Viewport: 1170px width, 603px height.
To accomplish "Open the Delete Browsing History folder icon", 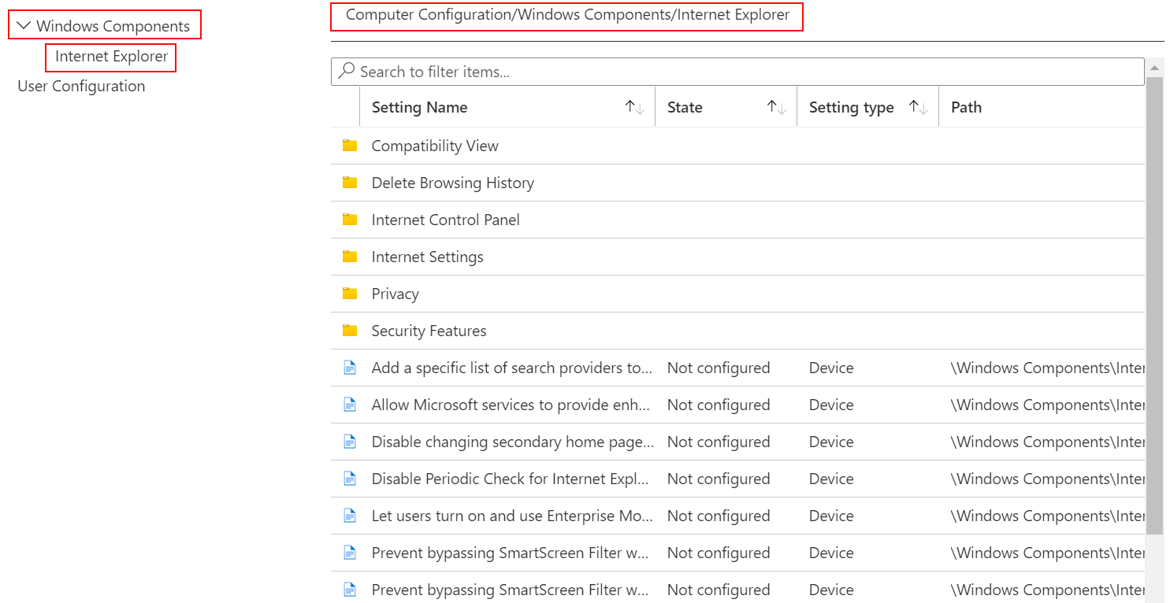I will point(350,183).
